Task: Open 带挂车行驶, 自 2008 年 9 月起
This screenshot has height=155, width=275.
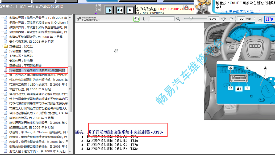Action: pyautogui.click(x=30, y=89)
